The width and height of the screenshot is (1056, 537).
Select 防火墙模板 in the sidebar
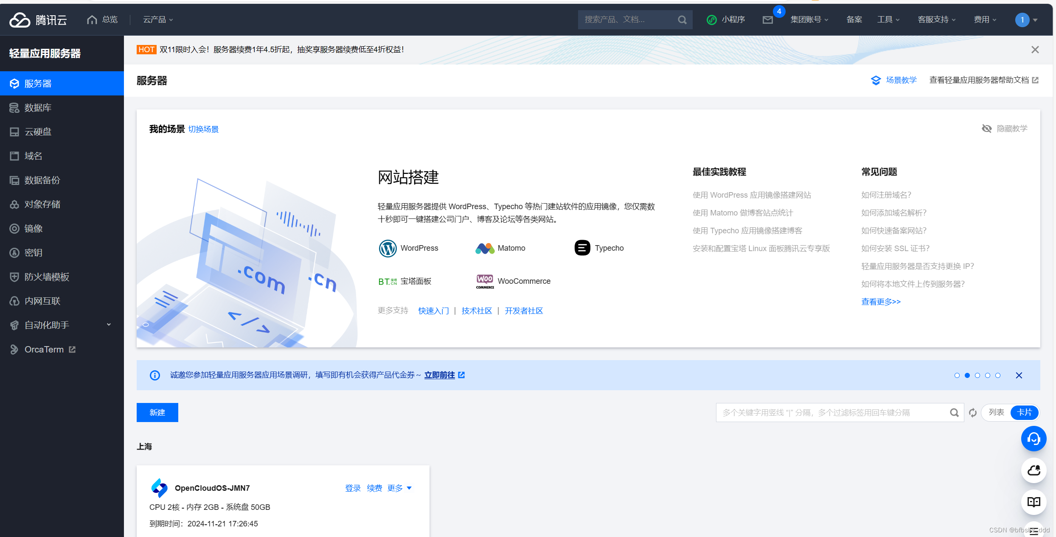click(46, 277)
